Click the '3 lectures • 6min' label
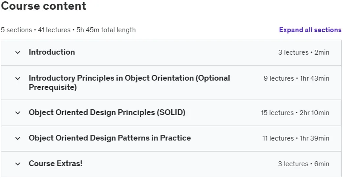The width and height of the screenshot is (343, 178). click(304, 163)
